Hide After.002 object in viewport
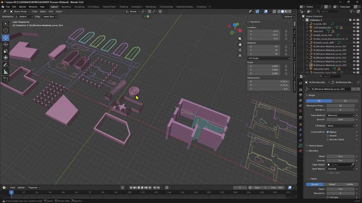 [354, 31]
